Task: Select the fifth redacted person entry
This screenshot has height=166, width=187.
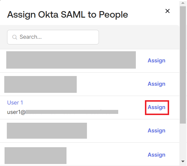Action: point(36,155)
